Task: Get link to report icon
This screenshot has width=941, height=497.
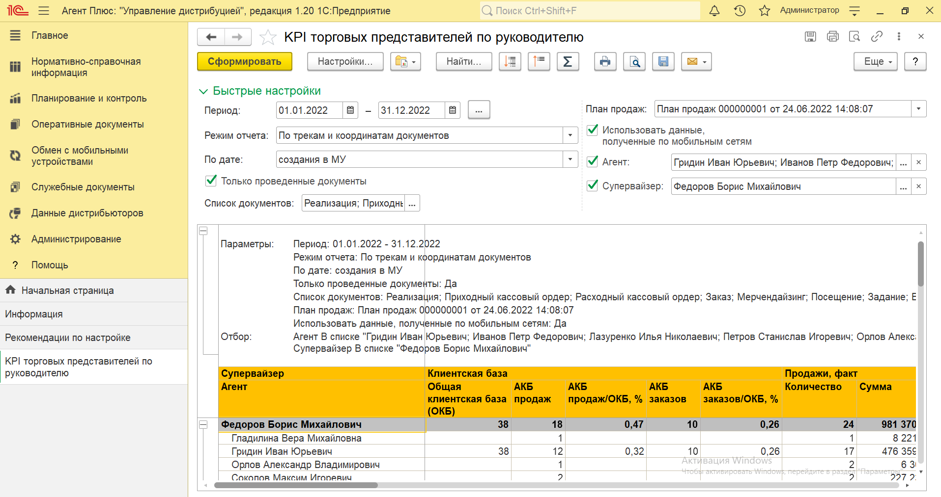Action: tap(877, 36)
